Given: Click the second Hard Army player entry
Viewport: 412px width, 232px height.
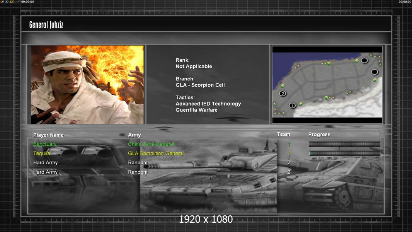Looking at the screenshot, I should click(46, 172).
